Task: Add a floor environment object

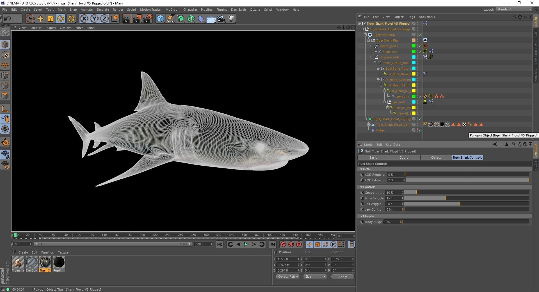Action: pyautogui.click(x=211, y=19)
